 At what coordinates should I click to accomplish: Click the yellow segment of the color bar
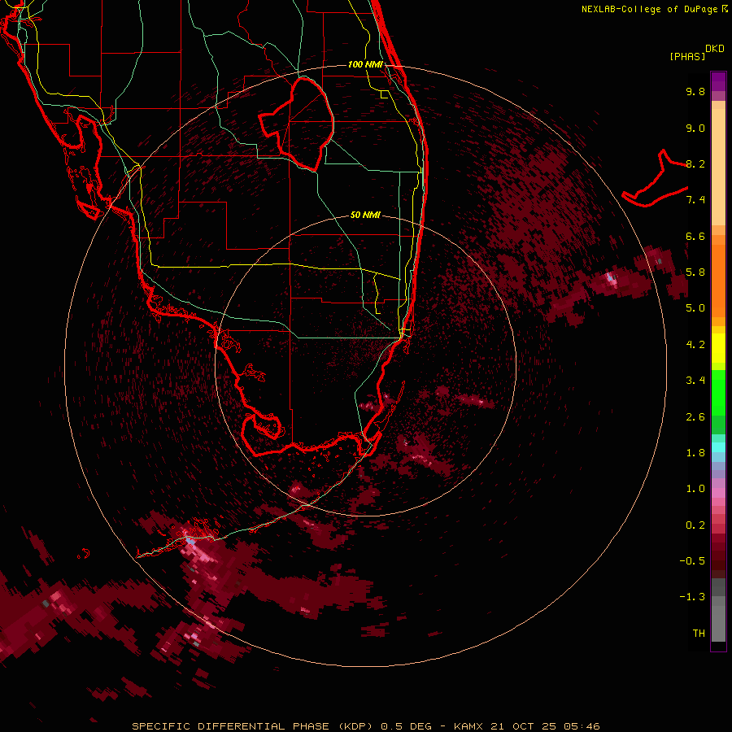point(718,348)
